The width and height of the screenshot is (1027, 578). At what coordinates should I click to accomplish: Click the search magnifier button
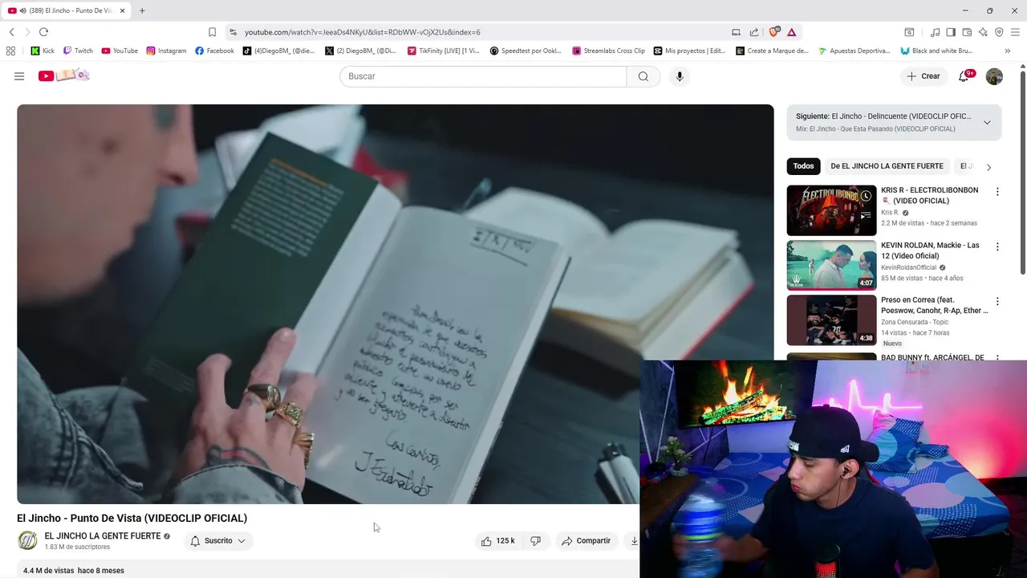(x=643, y=76)
